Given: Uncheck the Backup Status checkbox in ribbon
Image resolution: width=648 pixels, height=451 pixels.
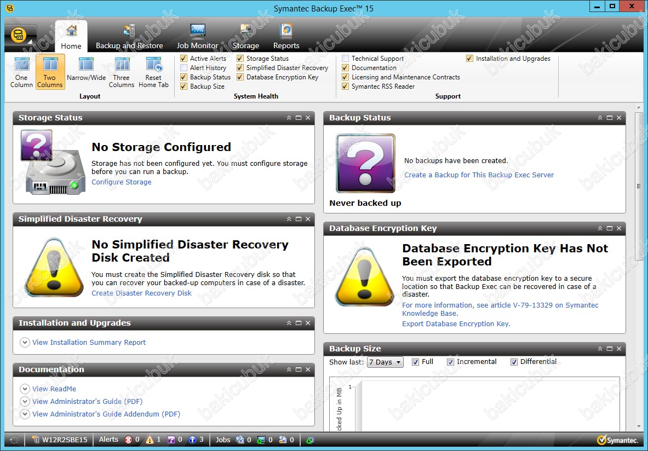Looking at the screenshot, I should [x=184, y=77].
